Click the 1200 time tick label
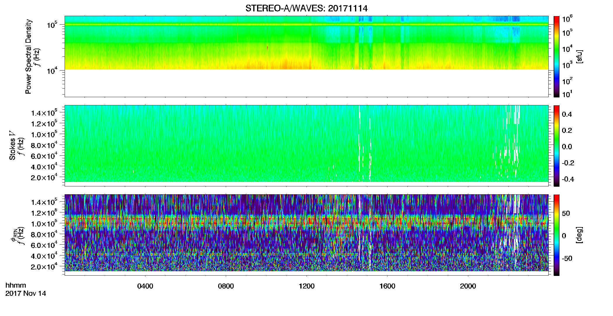613x316 pixels. coord(306,286)
